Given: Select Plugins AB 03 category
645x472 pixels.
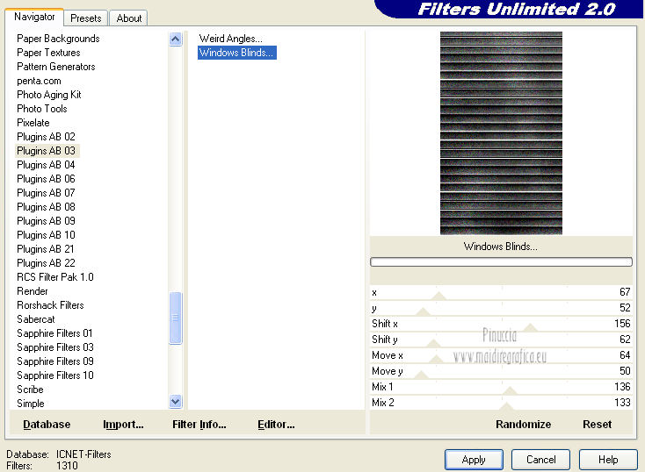Looking at the screenshot, I should point(46,151).
